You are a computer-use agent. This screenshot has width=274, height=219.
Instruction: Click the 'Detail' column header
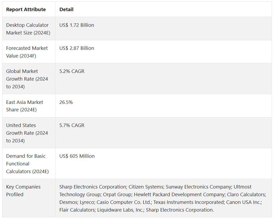[x=66, y=10]
